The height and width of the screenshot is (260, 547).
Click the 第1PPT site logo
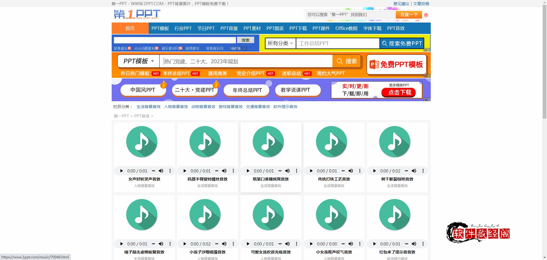pyautogui.click(x=137, y=14)
